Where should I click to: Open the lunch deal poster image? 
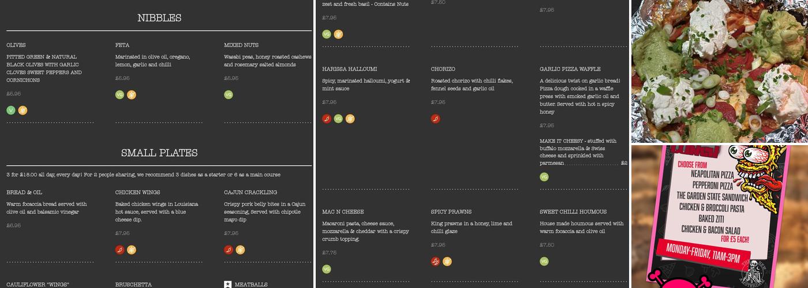(719, 217)
